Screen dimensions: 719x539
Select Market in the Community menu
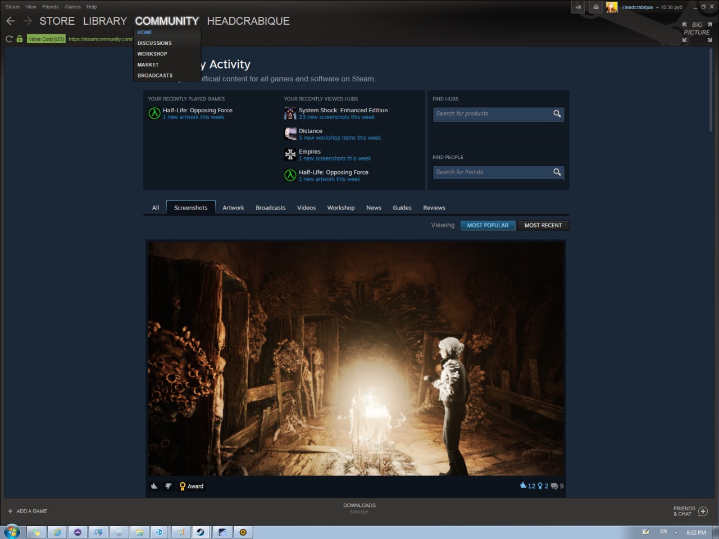tap(148, 65)
